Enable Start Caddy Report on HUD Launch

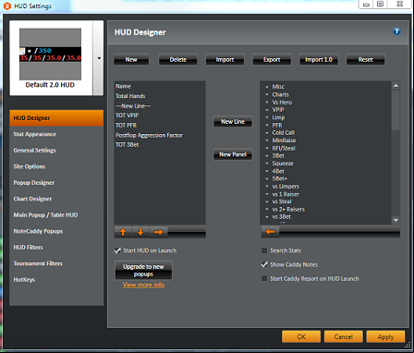[264, 278]
